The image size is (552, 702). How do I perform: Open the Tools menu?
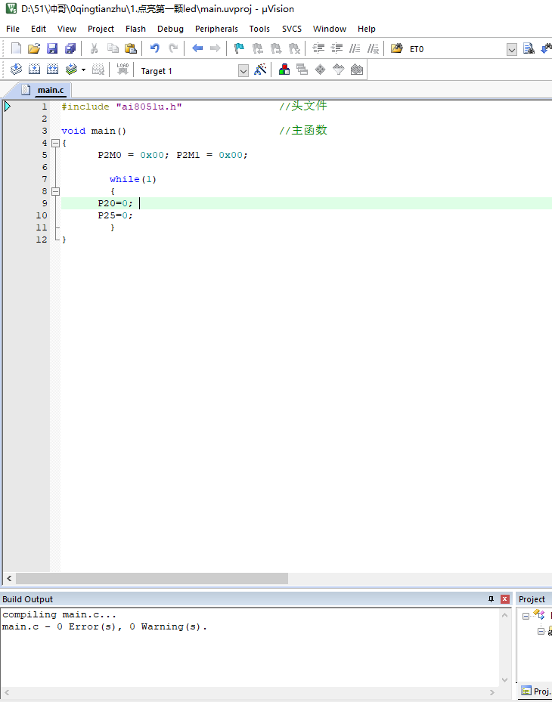(259, 29)
